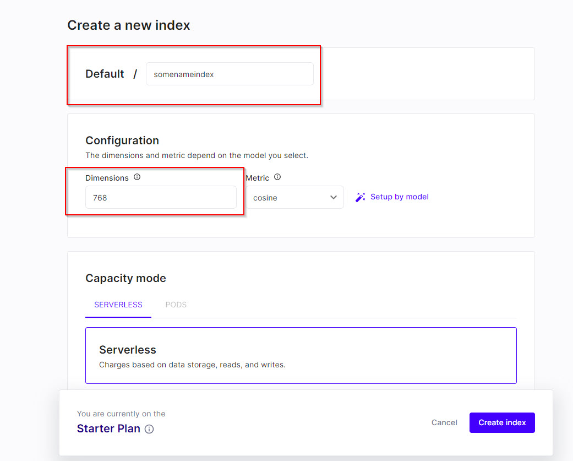573x461 pixels.
Task: Click the Metric field label
Action: (x=257, y=178)
